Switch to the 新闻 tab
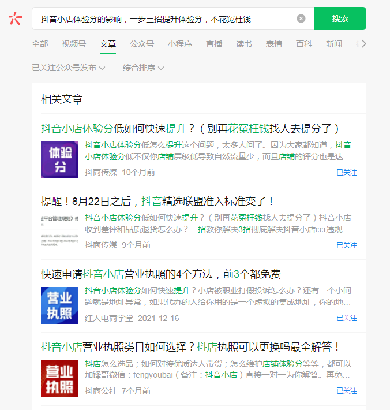 334,44
